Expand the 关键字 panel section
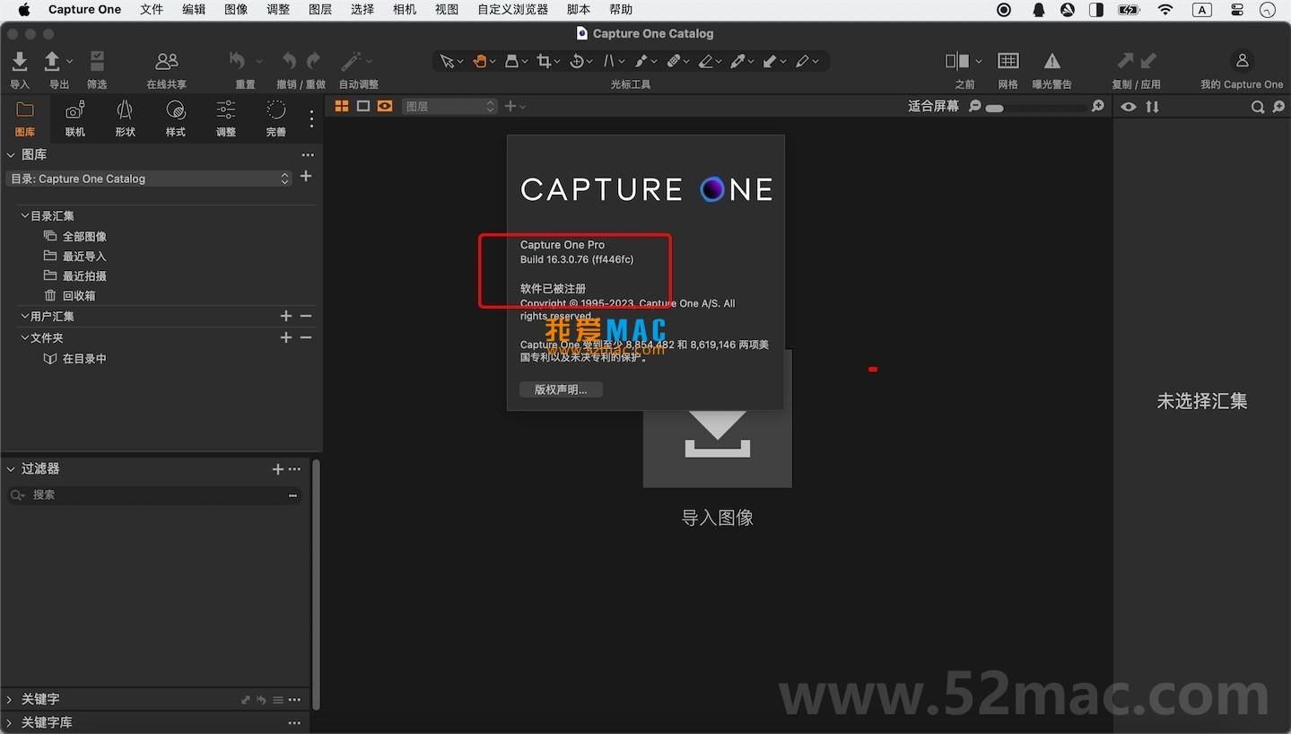The width and height of the screenshot is (1291, 734). click(x=10, y=699)
